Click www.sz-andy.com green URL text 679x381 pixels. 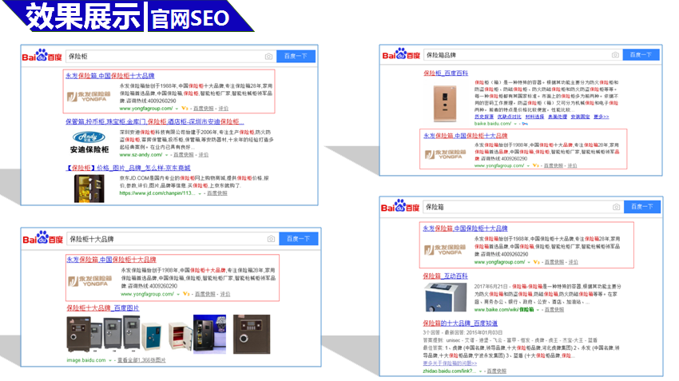(141, 155)
